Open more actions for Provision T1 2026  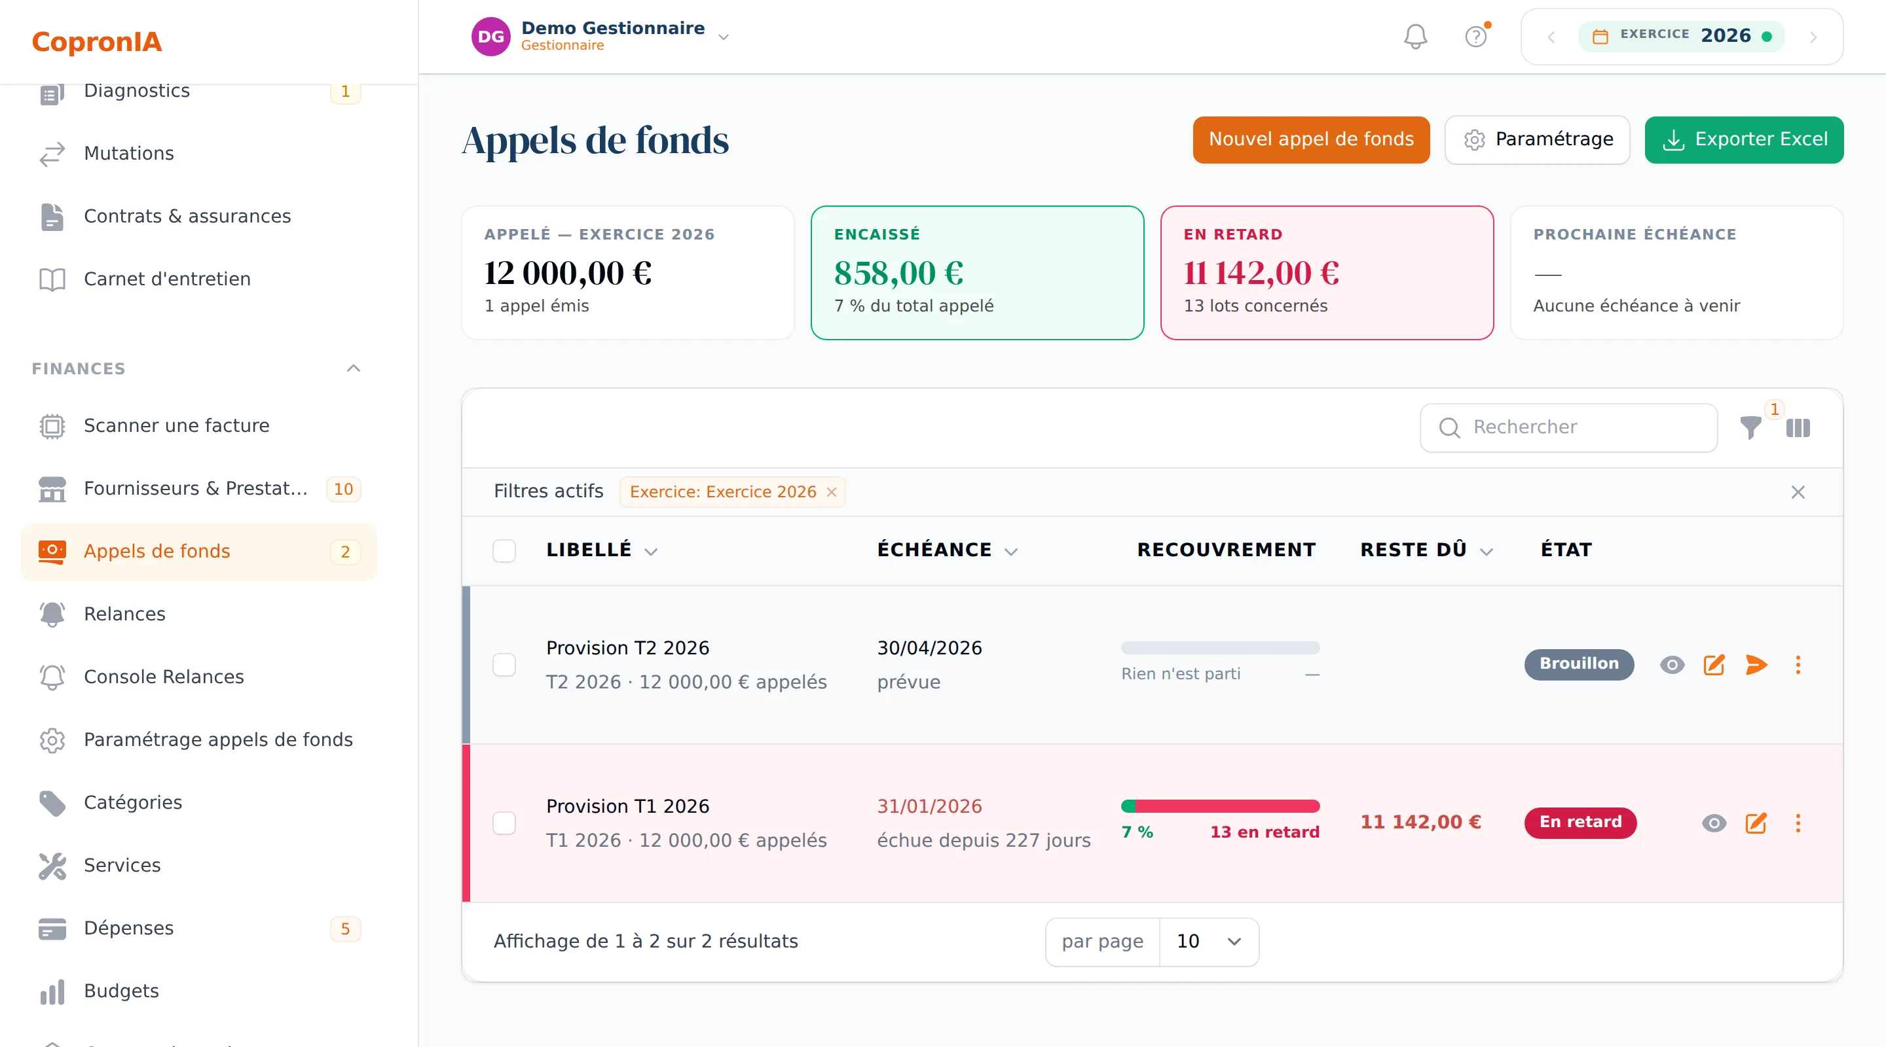(1798, 823)
